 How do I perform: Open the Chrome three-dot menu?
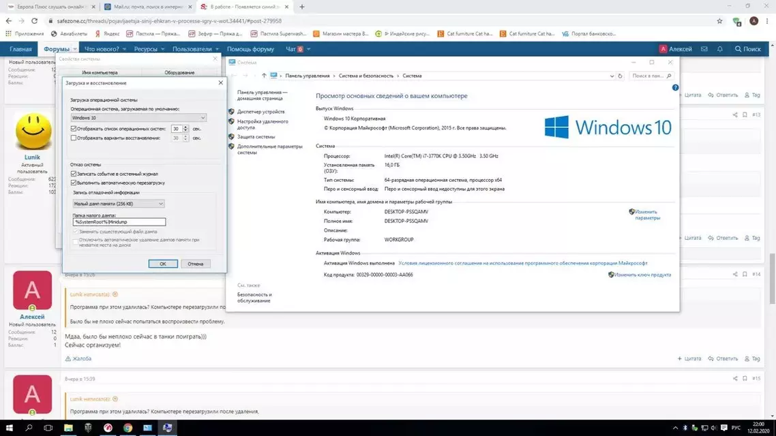pos(768,20)
